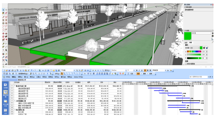The width and height of the screenshot is (223, 120).
Task: Choose the red pencil Line tool
Action: pos(3,17)
